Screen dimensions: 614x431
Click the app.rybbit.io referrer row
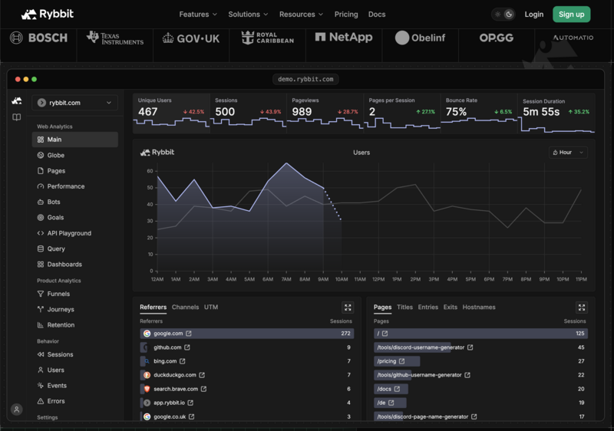[x=247, y=403]
